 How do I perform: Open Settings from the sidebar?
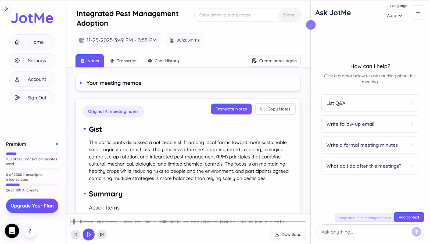point(32,60)
